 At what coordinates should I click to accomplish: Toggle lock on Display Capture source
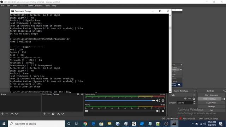[82, 94]
